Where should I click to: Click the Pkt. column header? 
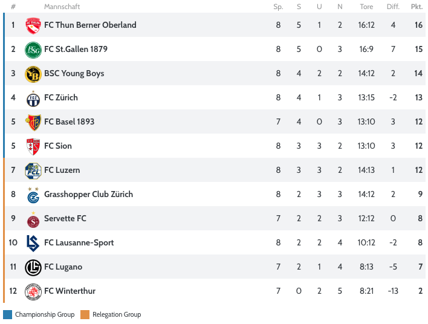point(417,7)
